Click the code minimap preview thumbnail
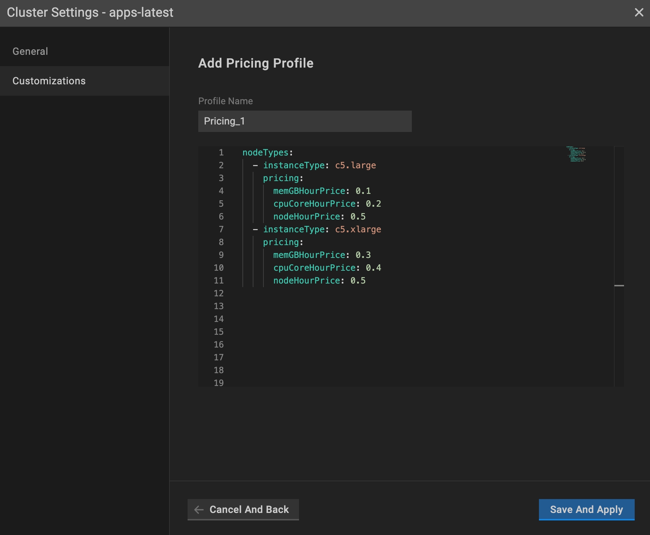Image resolution: width=650 pixels, height=535 pixels. (576, 154)
